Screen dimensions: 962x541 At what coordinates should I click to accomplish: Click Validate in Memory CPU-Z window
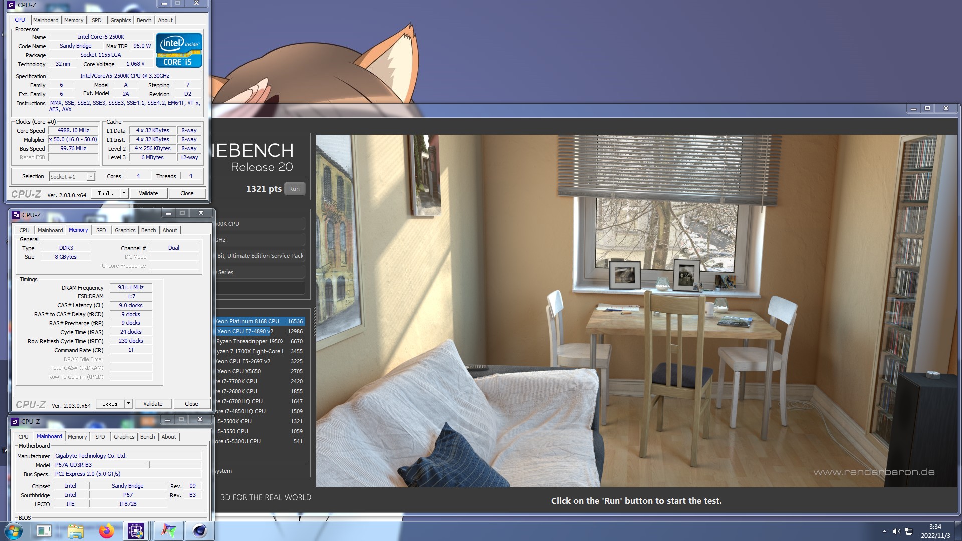(x=153, y=404)
